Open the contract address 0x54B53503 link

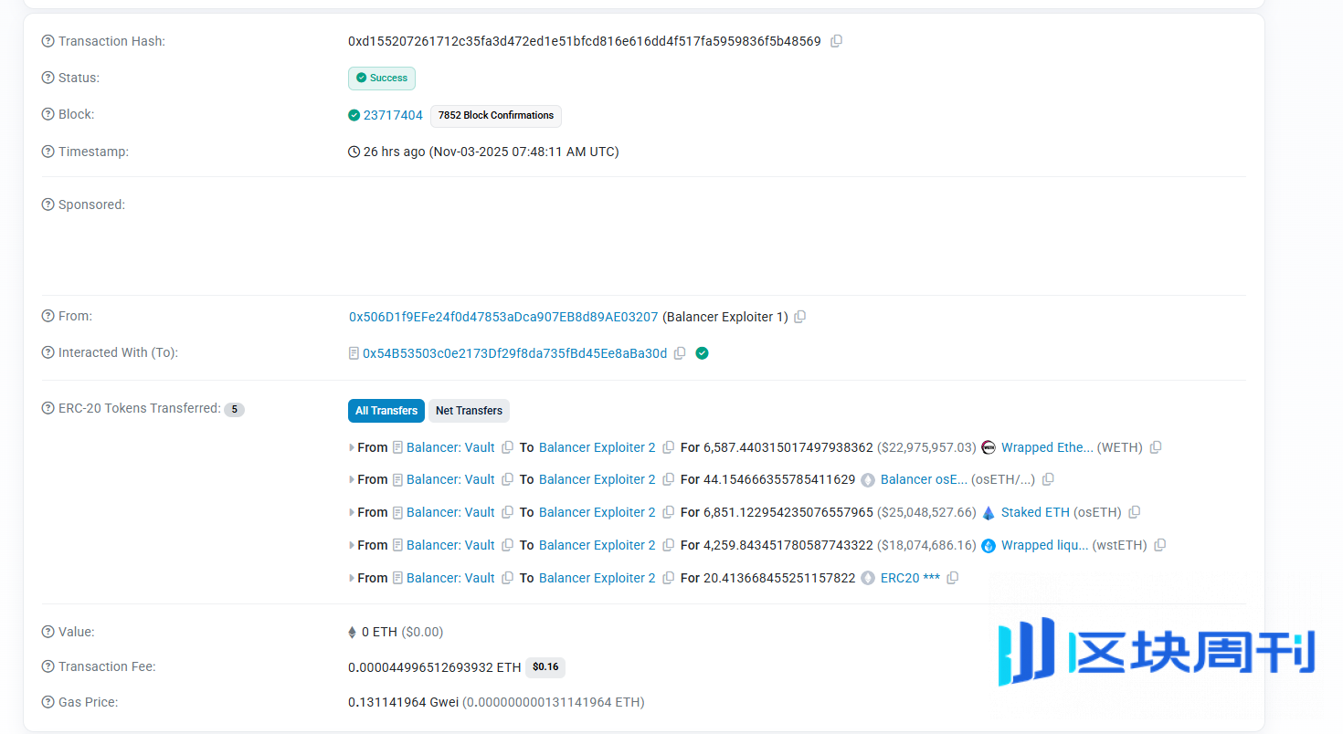tap(514, 353)
